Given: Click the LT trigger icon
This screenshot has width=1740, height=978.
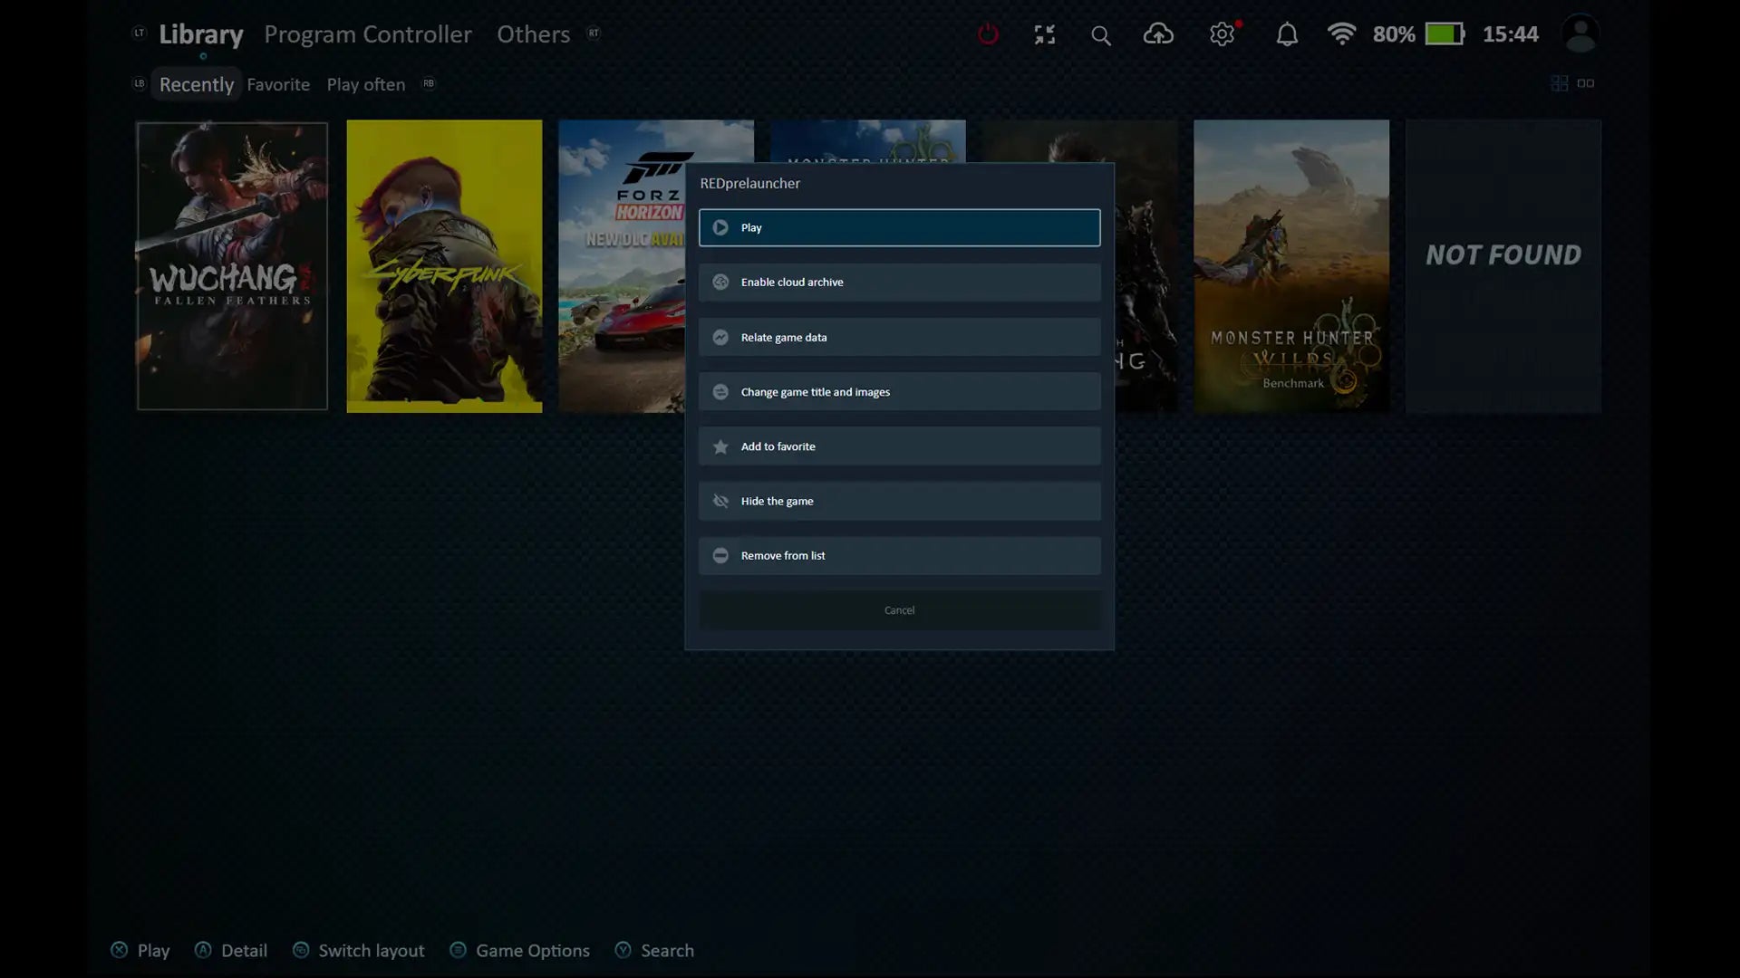Looking at the screenshot, I should pyautogui.click(x=139, y=33).
